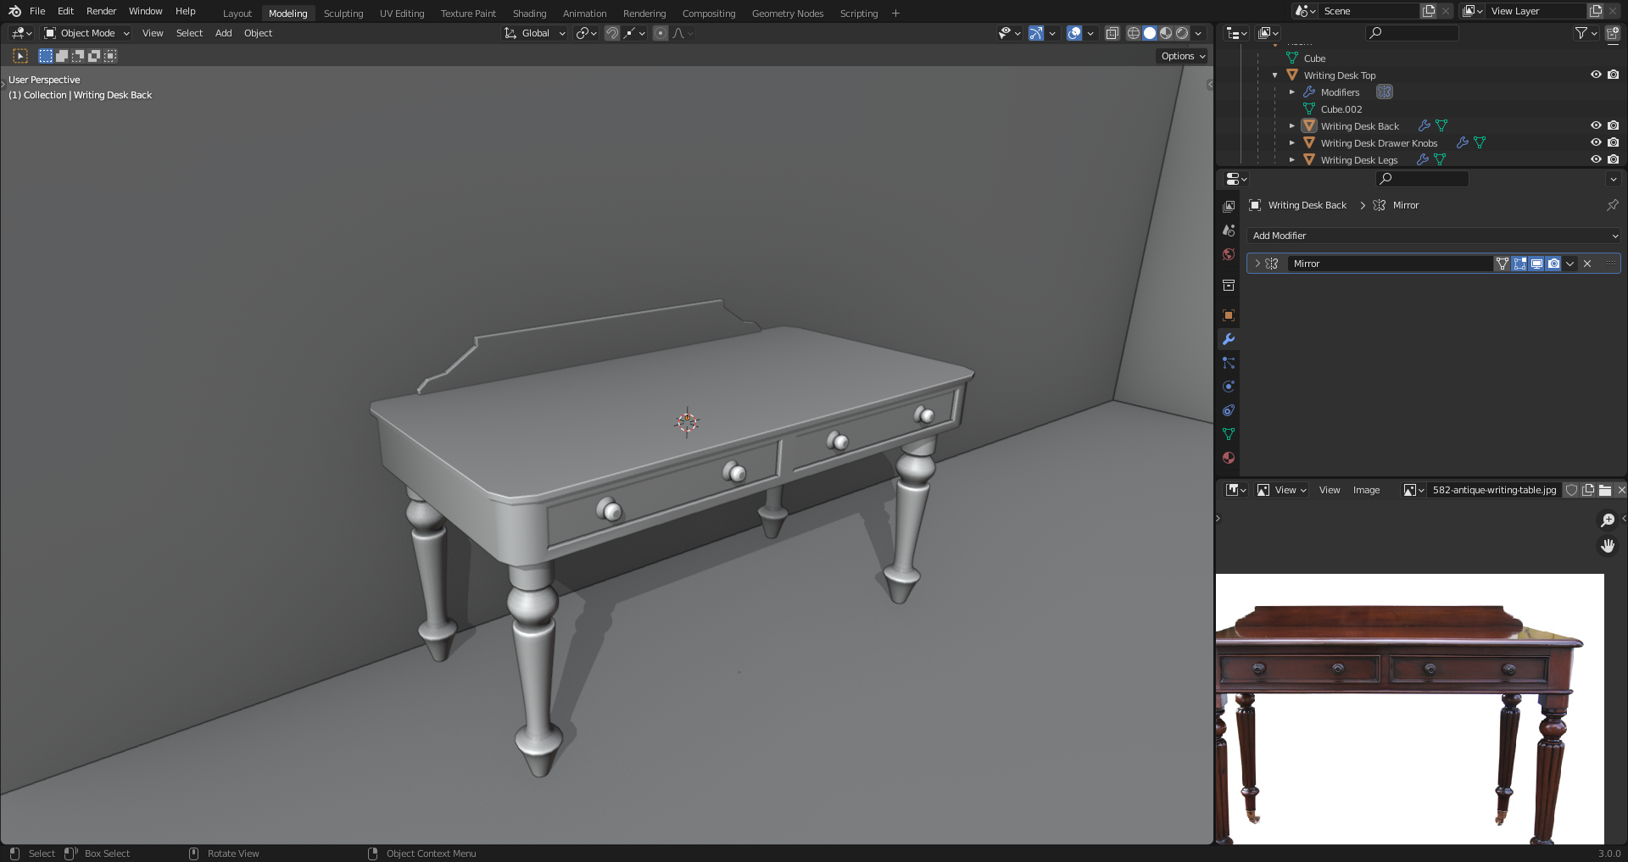Open the outliner filter dropdown
This screenshot has height=862, width=1628.
pyautogui.click(x=1586, y=33)
